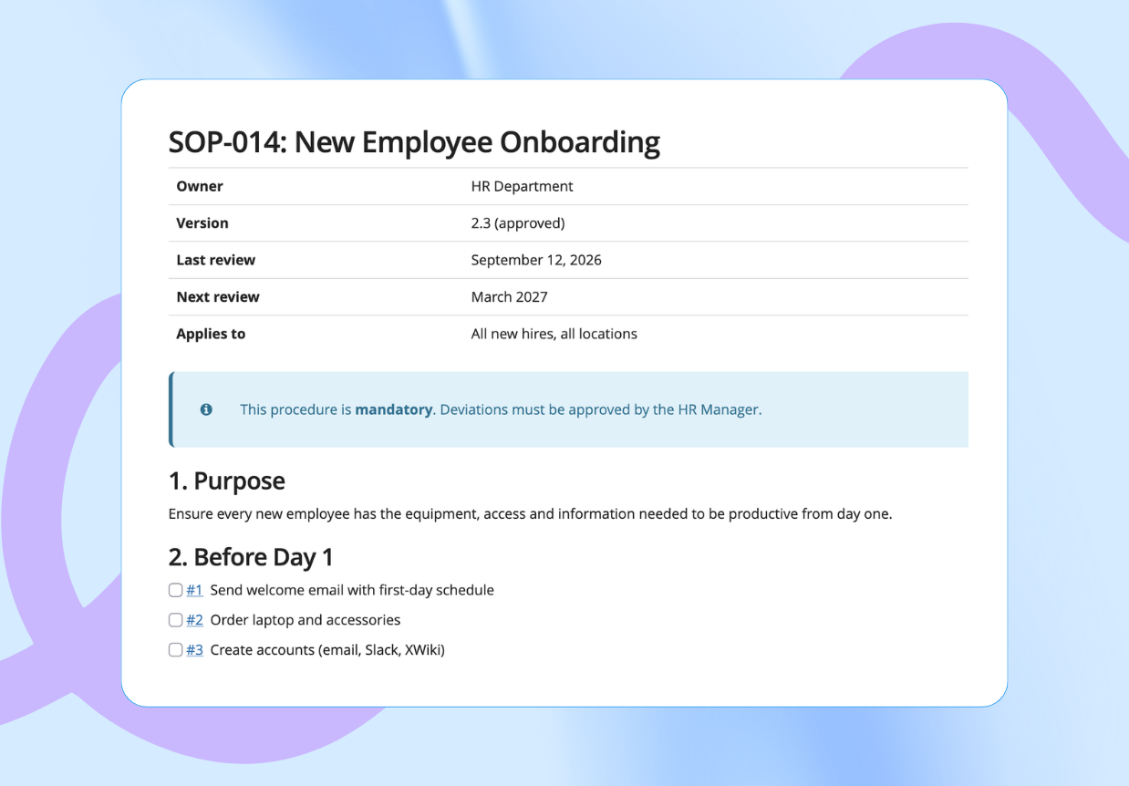Click the info icon in the notice box
1129x786 pixels.
tap(206, 409)
